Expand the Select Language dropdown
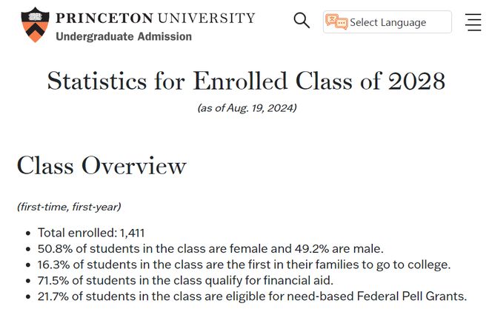489x312 pixels. (387, 21)
